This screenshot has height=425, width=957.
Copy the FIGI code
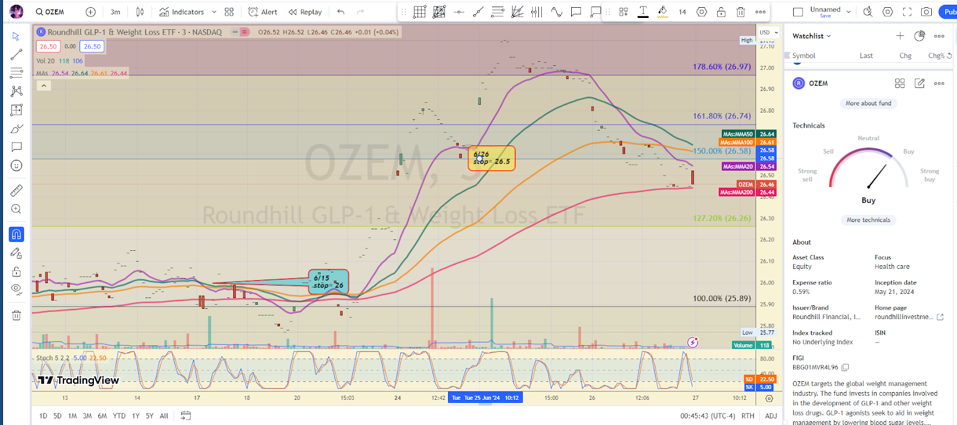coord(845,368)
